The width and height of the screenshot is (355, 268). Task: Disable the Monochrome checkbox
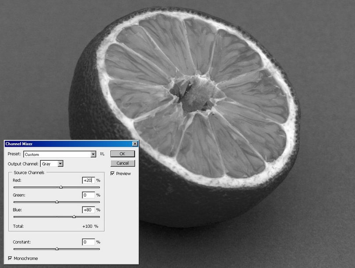[x=10, y=258]
